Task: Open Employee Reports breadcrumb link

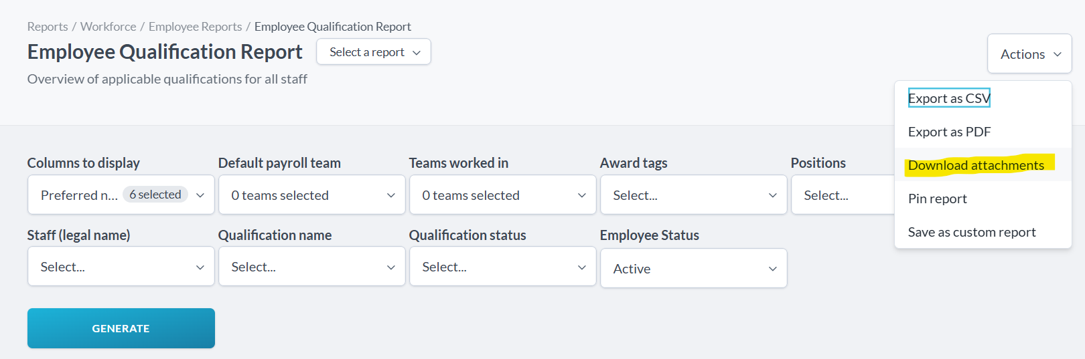Action: (195, 27)
